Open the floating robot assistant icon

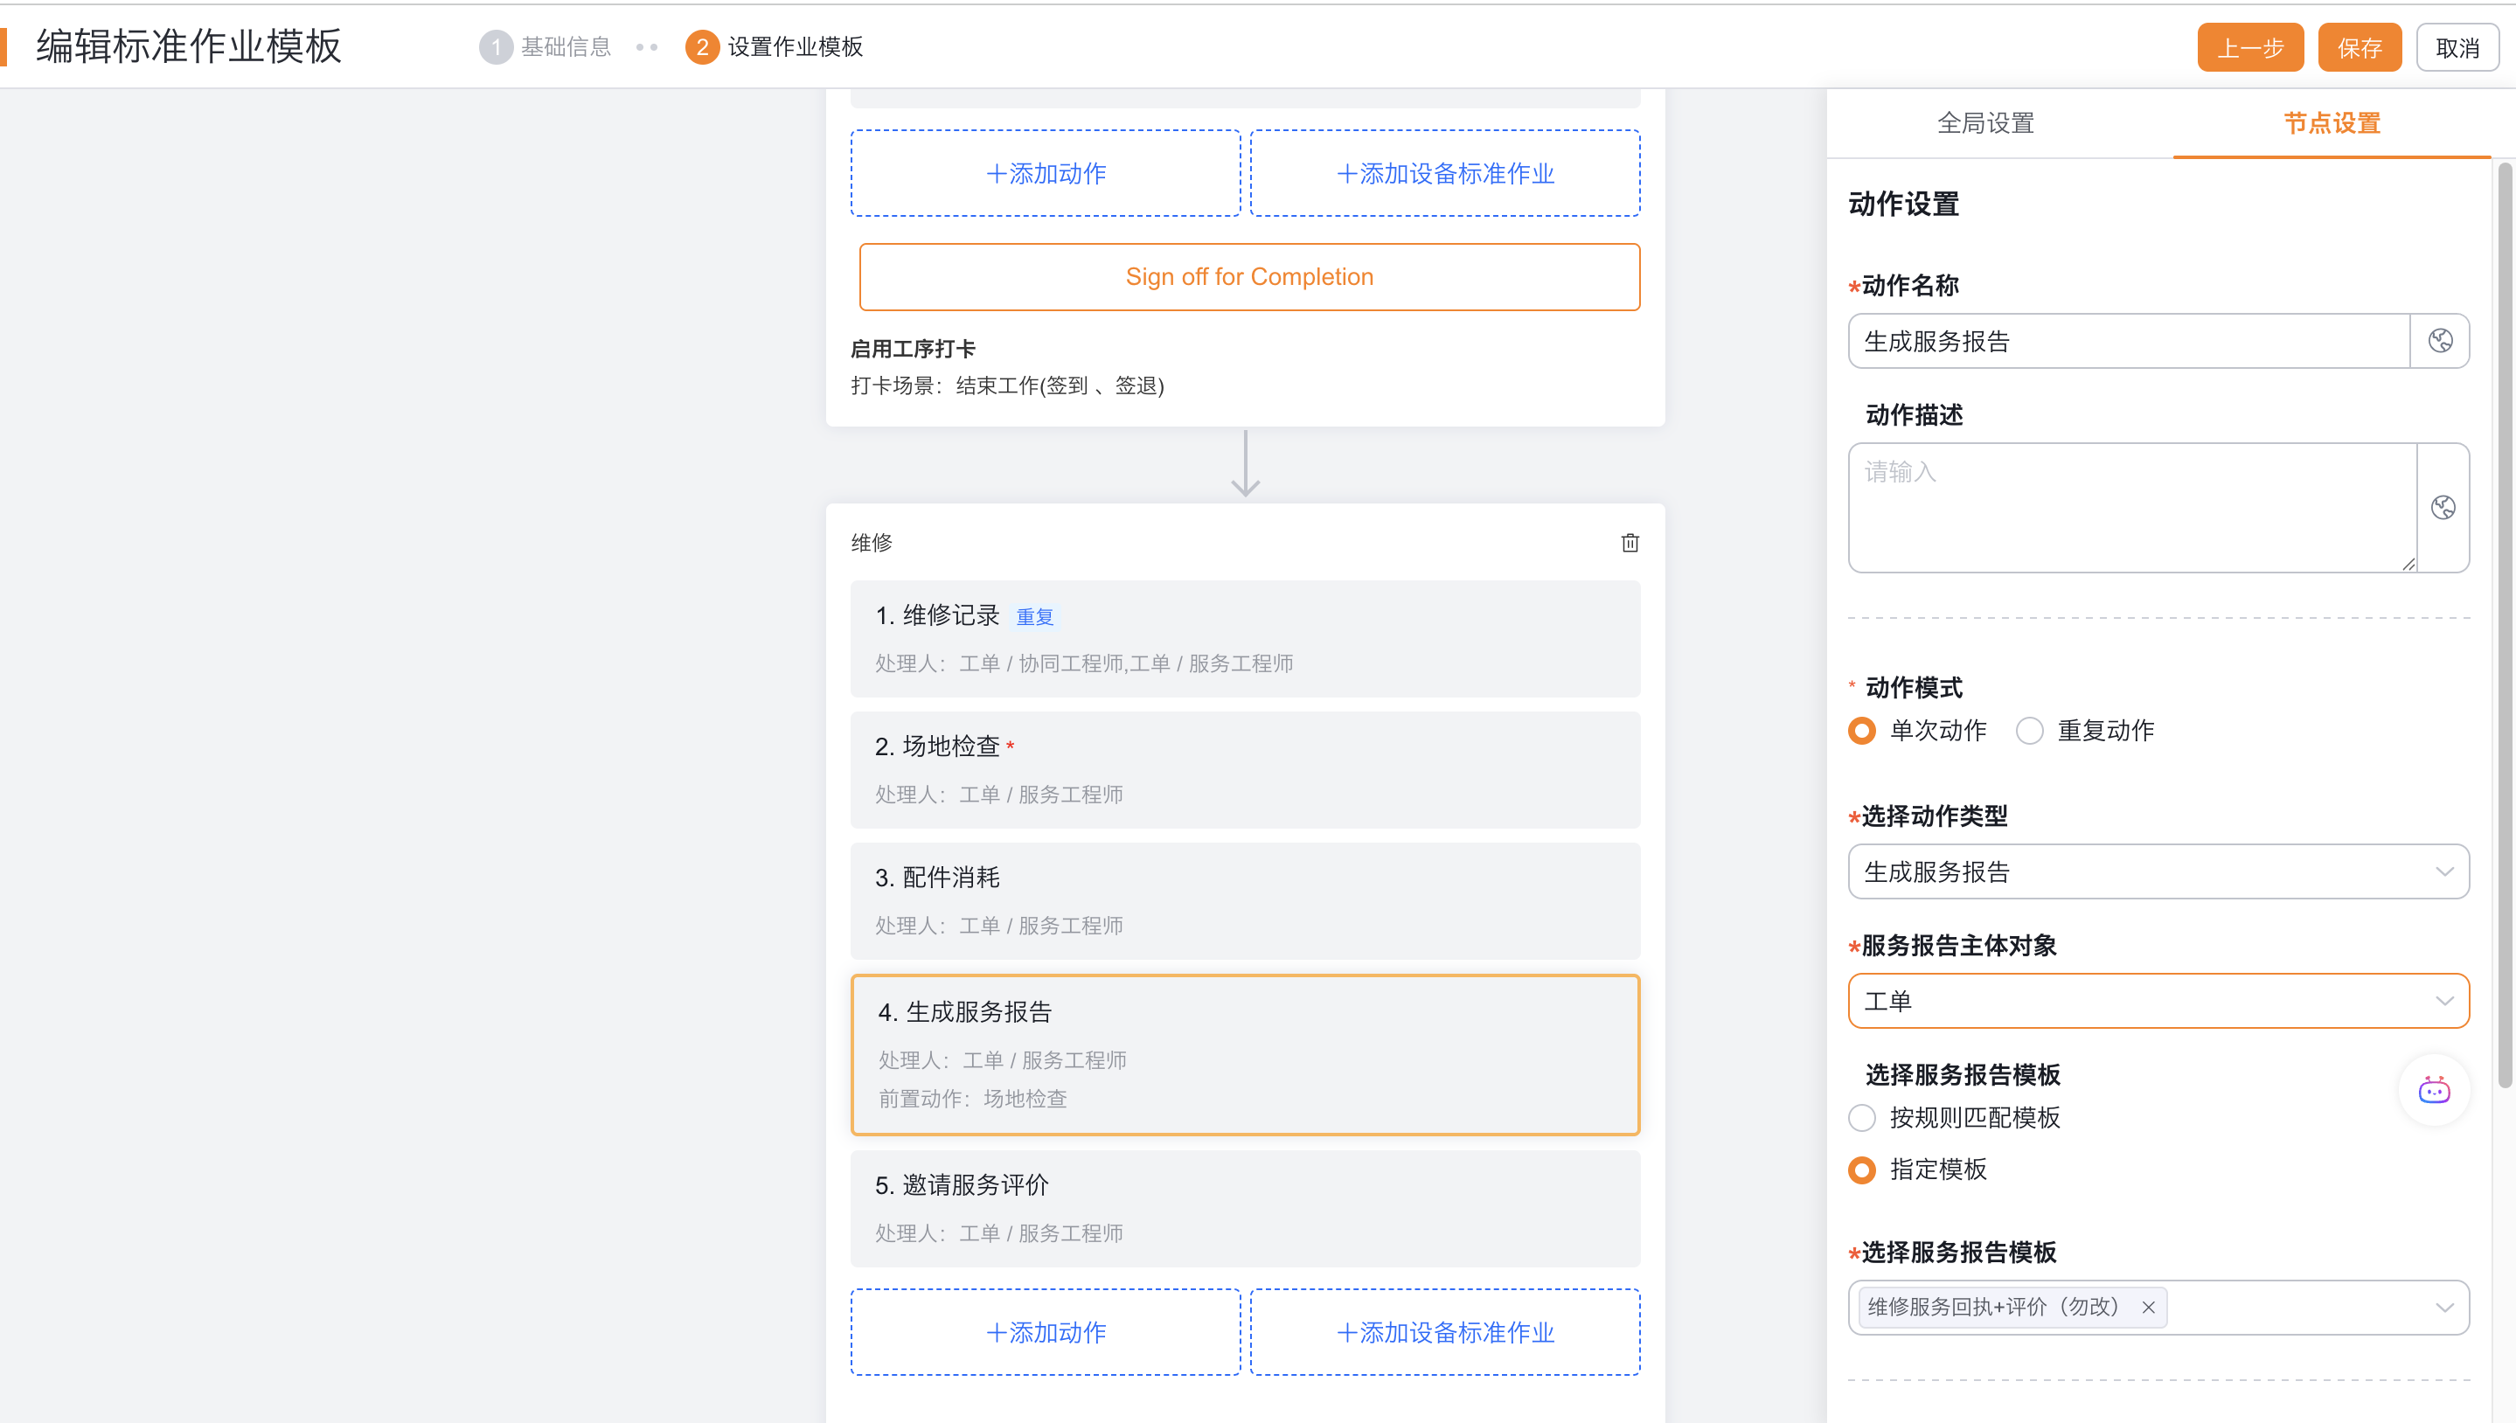coord(2433,1090)
